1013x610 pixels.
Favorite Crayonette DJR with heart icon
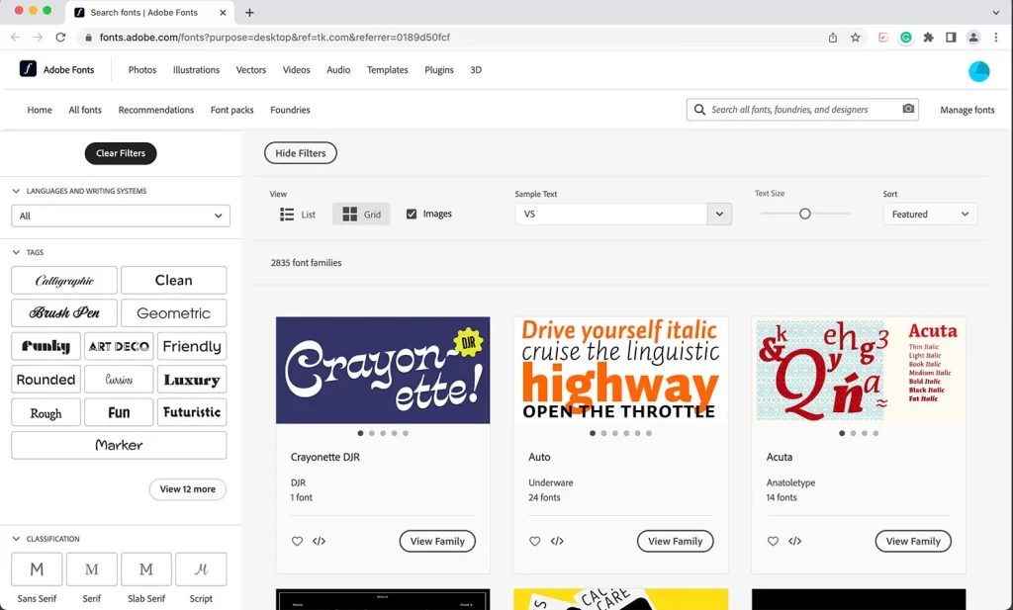(x=297, y=541)
